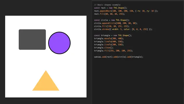Click the 'circle.fill(150, 80, 255, 255);' line
This screenshot has height=104, width=184.
pyautogui.click(x=112, y=26)
